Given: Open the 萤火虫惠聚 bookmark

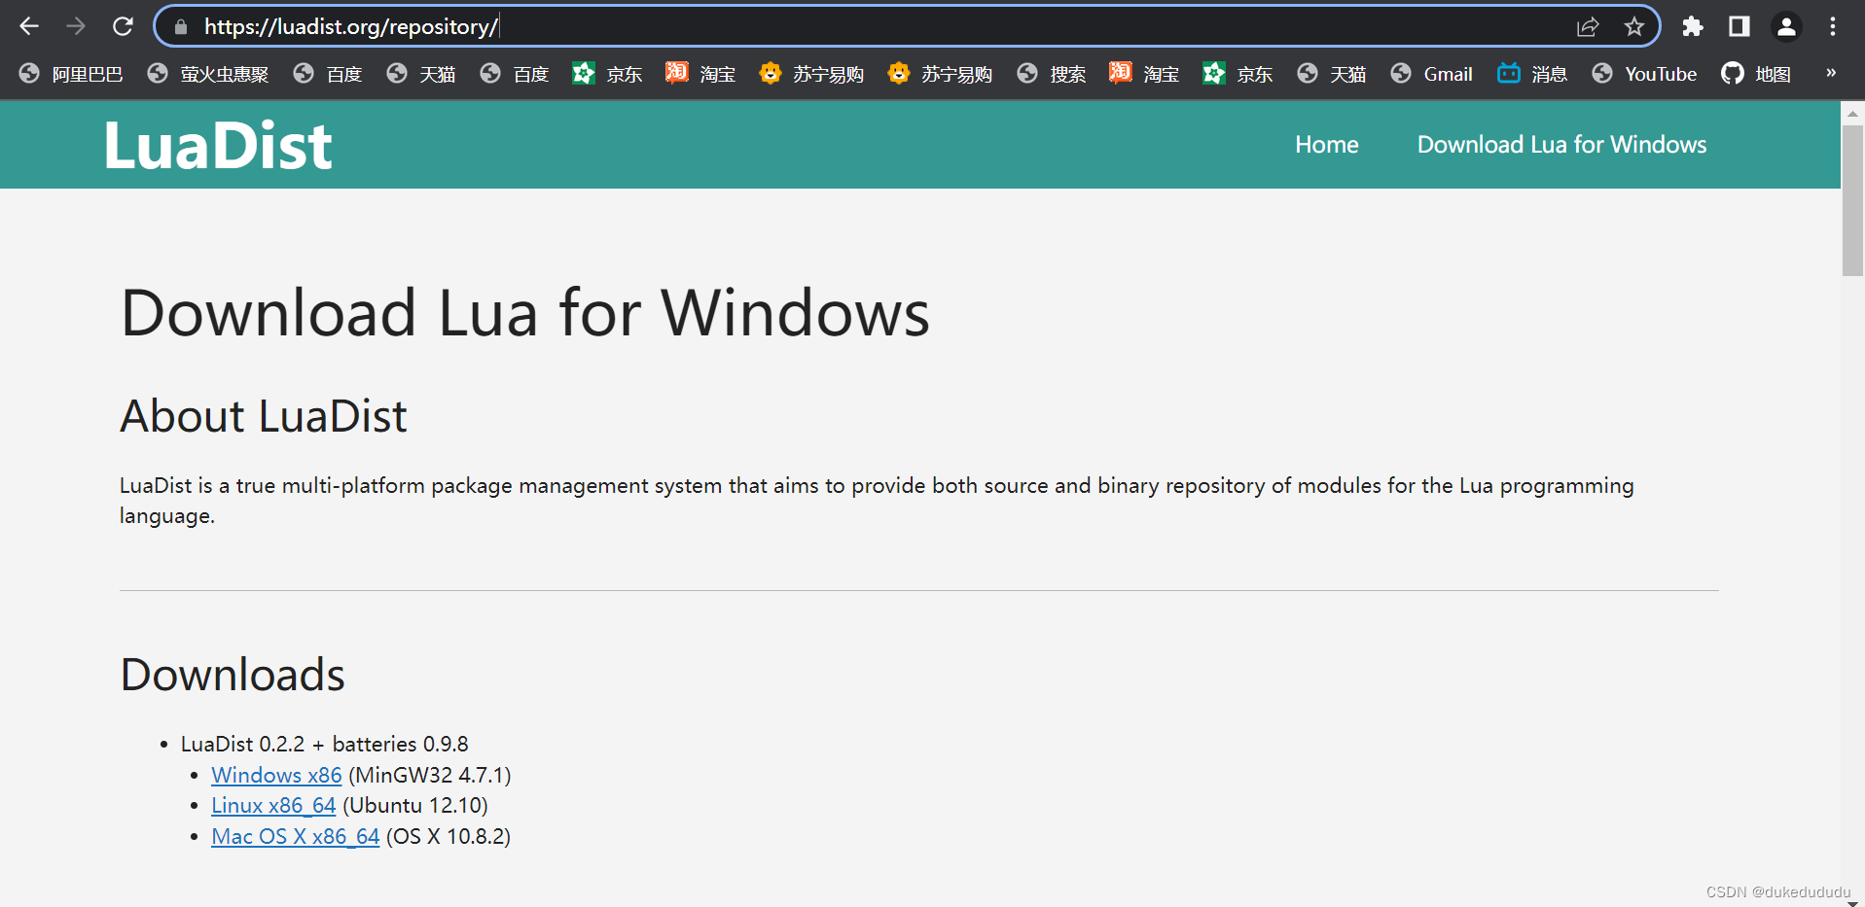Looking at the screenshot, I should point(208,74).
